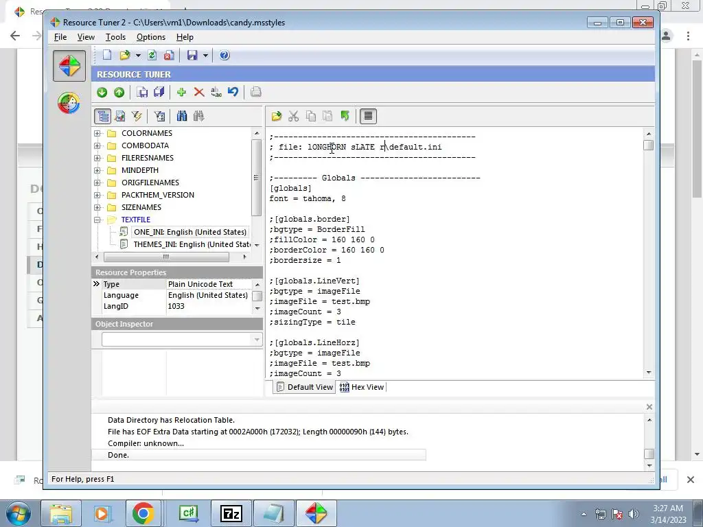Expand the COLORNAMES folder
Image resolution: width=703 pixels, height=527 pixels.
tap(97, 134)
